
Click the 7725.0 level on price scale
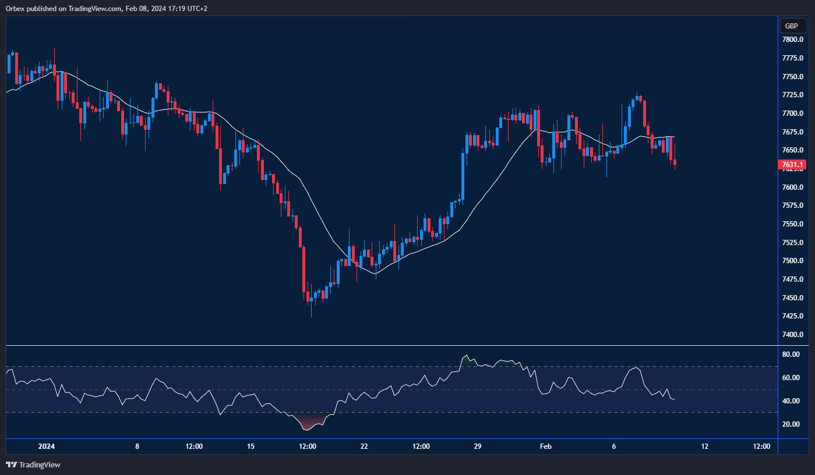click(793, 95)
